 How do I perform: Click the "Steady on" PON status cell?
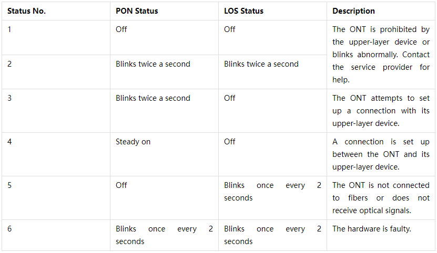[133, 142]
